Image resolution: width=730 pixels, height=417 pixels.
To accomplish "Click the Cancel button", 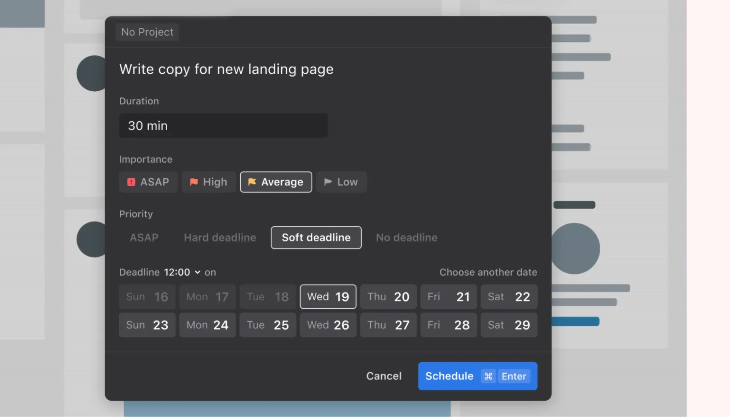I will coord(384,376).
